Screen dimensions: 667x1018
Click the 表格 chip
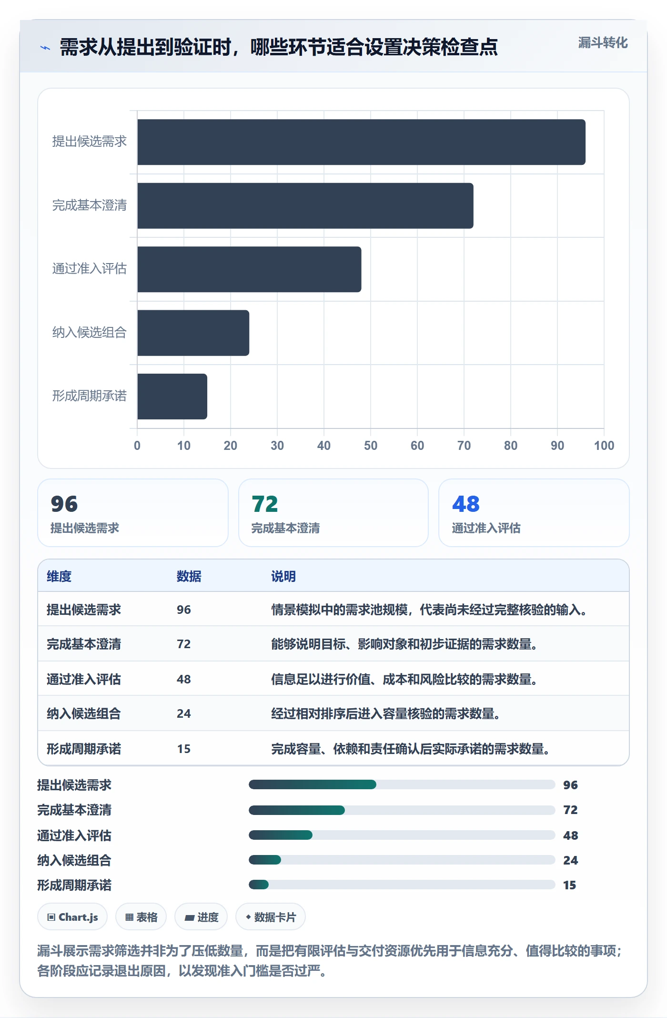[x=141, y=916]
